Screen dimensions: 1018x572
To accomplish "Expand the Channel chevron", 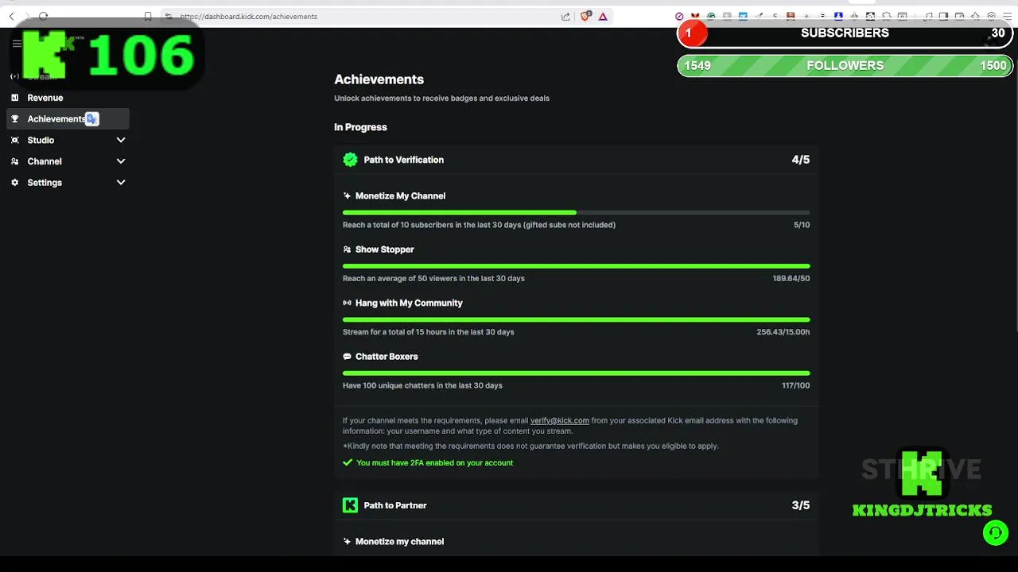I will click(121, 161).
